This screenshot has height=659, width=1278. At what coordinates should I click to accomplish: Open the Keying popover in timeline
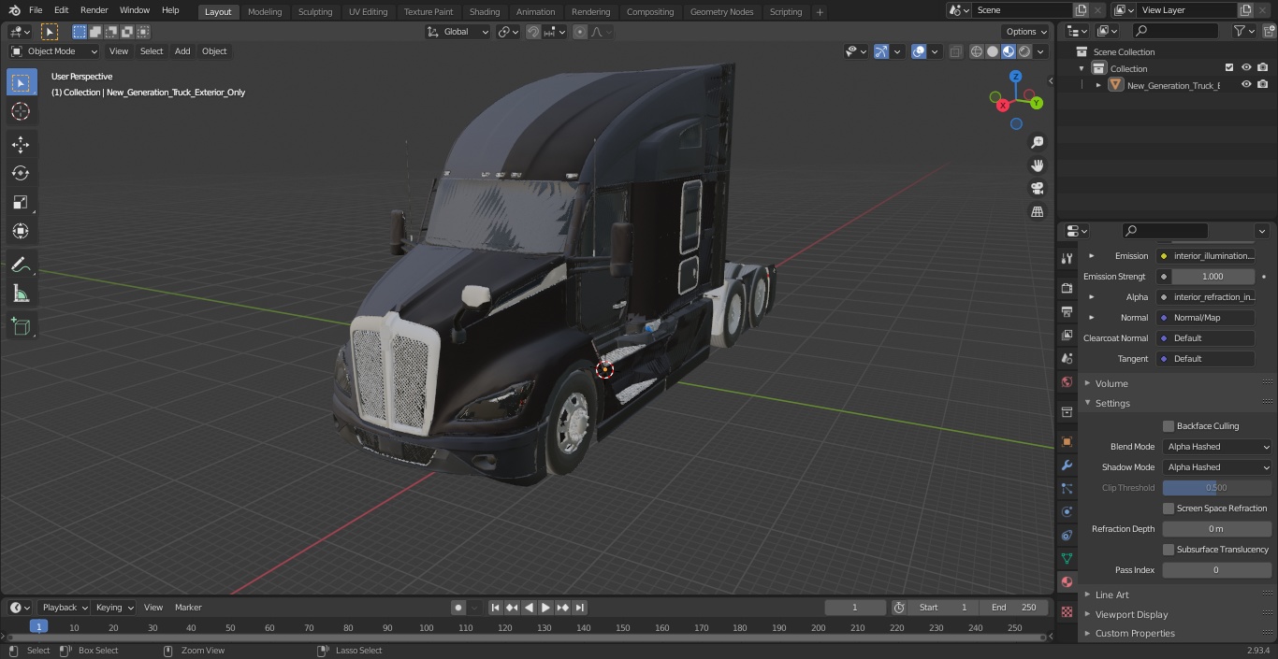(x=114, y=608)
